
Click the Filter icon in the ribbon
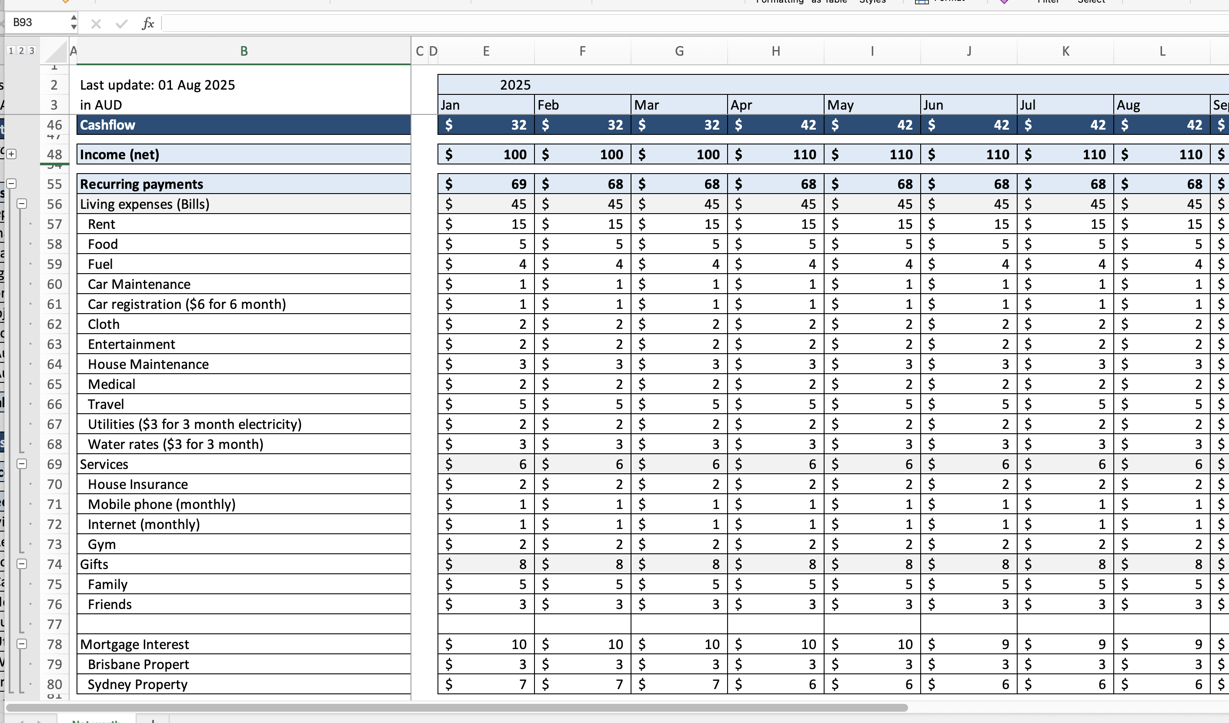point(1049,2)
